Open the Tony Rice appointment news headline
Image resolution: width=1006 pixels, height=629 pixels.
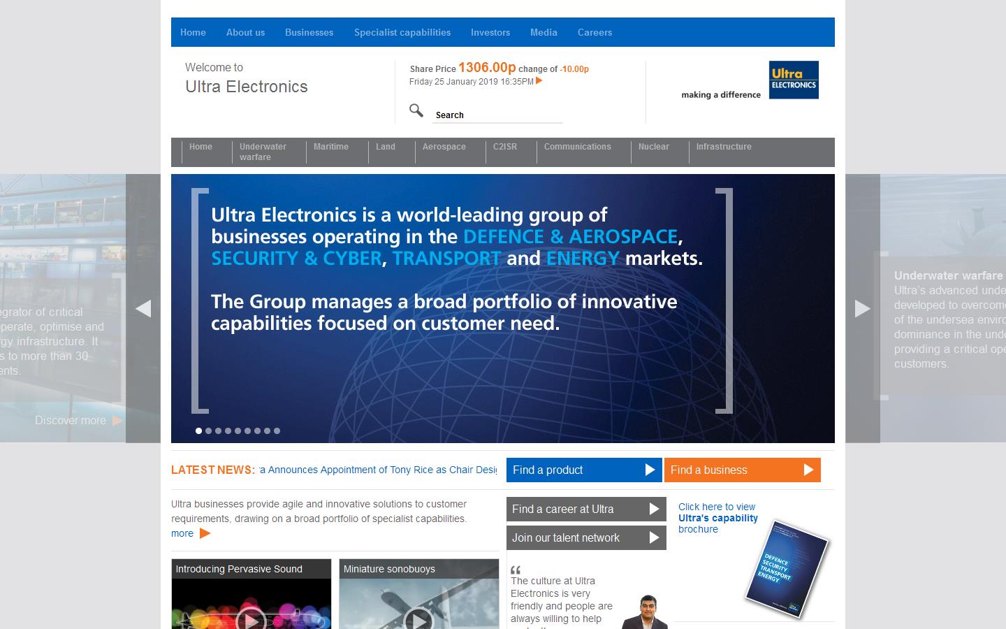(378, 470)
